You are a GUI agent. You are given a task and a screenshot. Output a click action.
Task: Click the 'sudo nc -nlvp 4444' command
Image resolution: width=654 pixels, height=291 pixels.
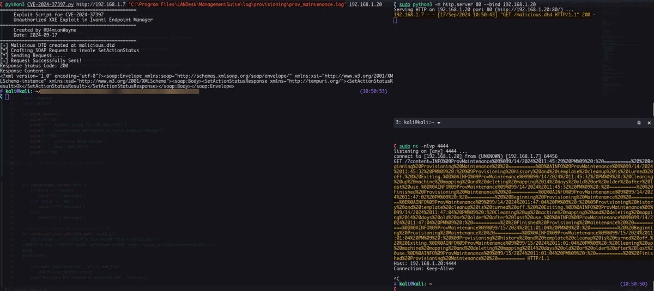(x=425, y=146)
